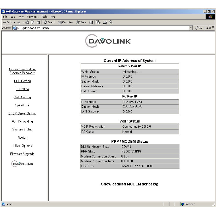The width and height of the screenshot is (216, 207).
Task: Click the Forward arrow button
Action: (19, 22)
